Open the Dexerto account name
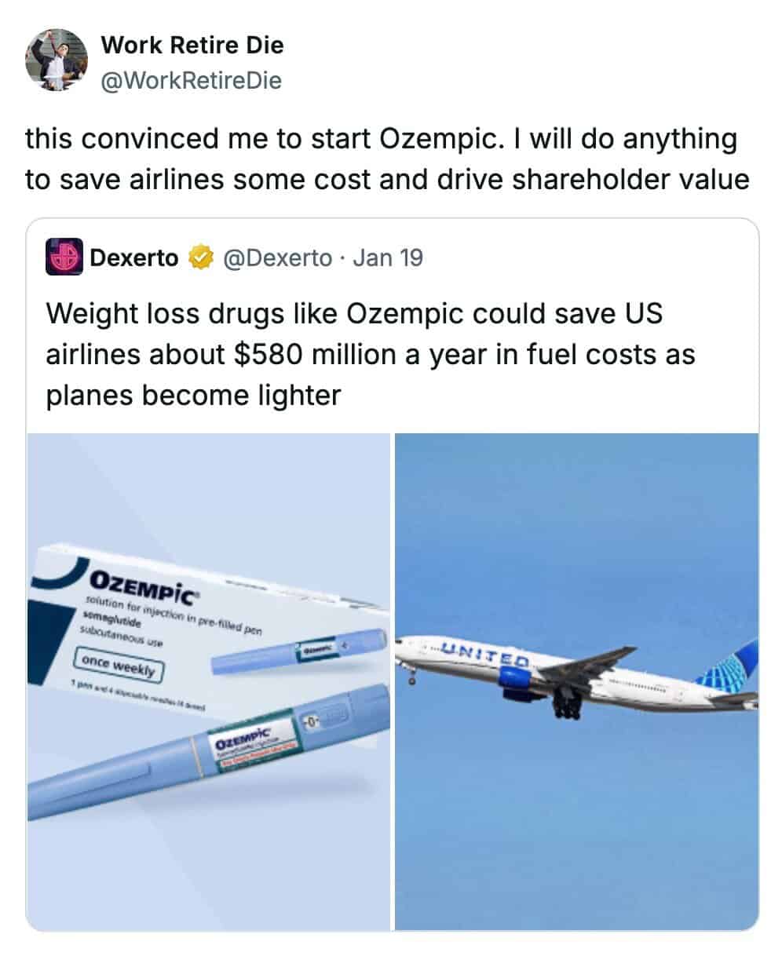This screenshot has height=956, width=782. (x=134, y=257)
